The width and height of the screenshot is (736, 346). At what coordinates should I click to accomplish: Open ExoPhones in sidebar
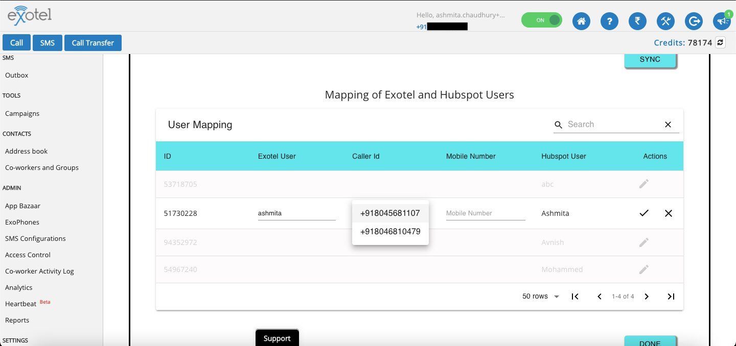click(x=22, y=223)
